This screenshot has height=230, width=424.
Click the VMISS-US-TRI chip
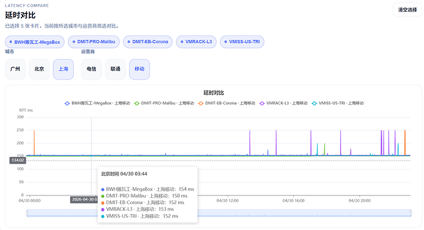[x=242, y=42]
